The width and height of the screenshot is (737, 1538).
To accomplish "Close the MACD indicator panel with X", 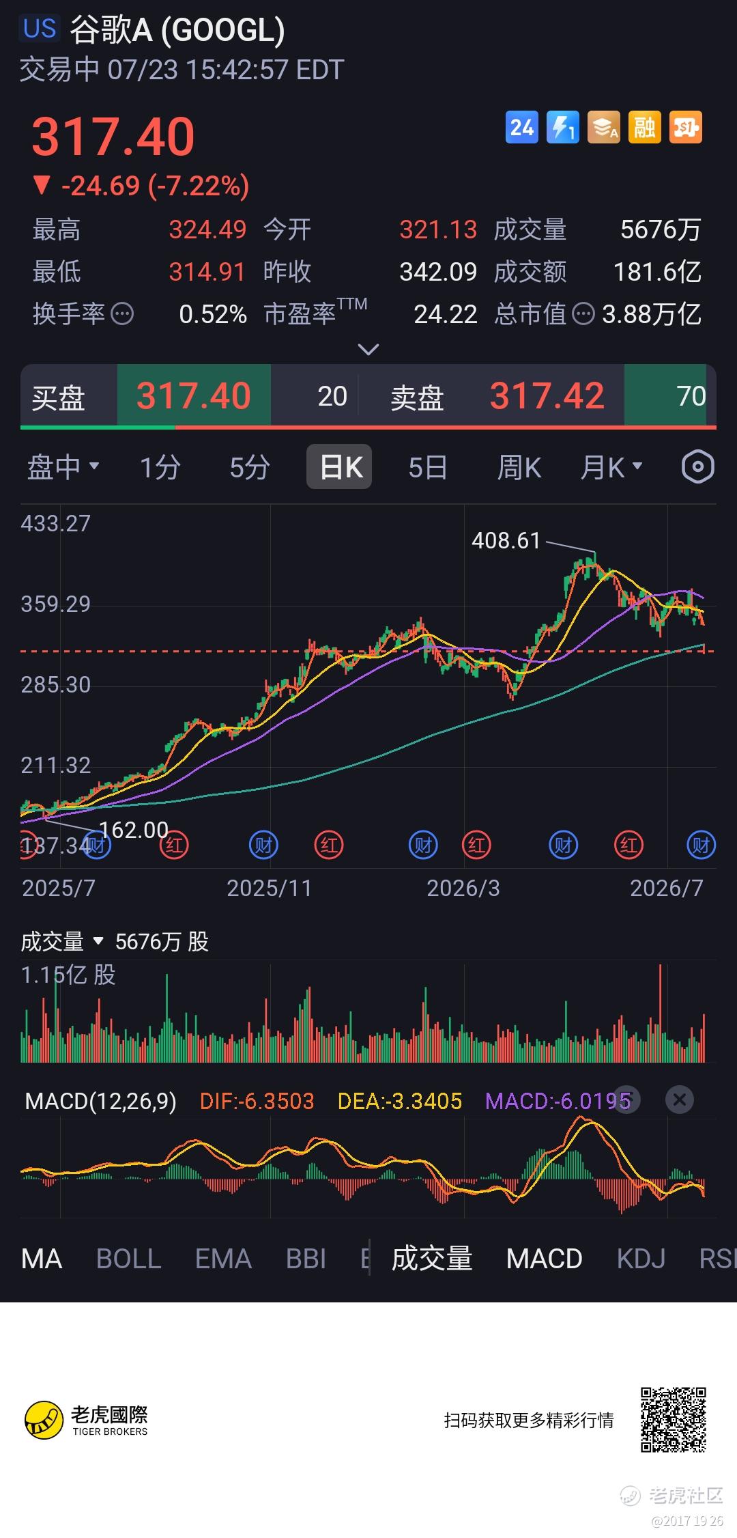I will pyautogui.click(x=679, y=1100).
